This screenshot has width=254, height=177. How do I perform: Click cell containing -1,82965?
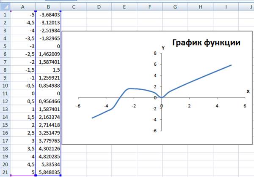tap(48, 38)
